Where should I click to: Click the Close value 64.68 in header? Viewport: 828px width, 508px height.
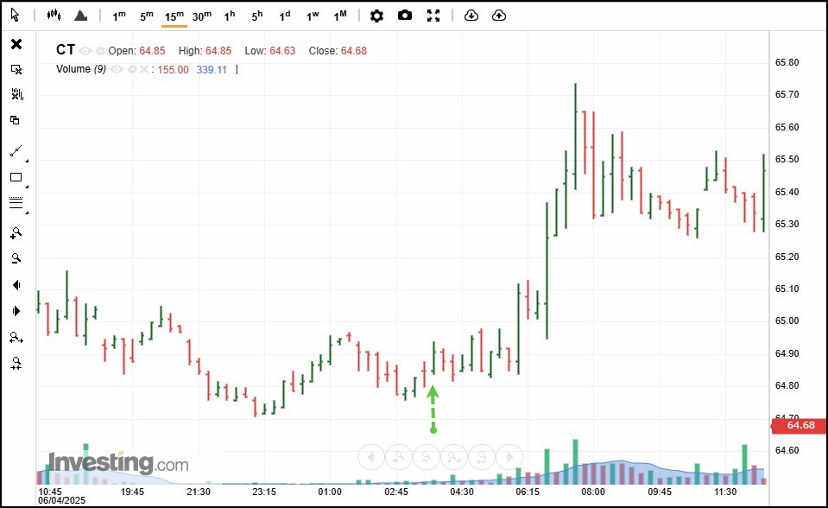coord(354,51)
